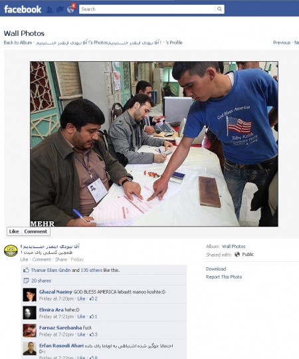Click the thumbs-up icon on Ghazal Naeiny's comment

(x=92, y=299)
